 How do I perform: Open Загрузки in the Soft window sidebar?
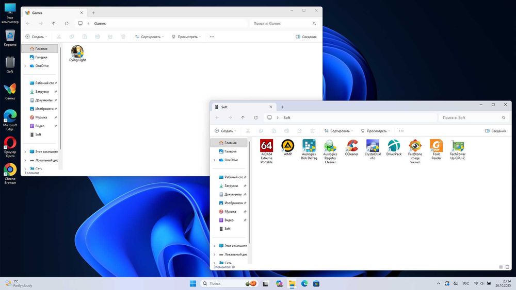click(x=231, y=185)
